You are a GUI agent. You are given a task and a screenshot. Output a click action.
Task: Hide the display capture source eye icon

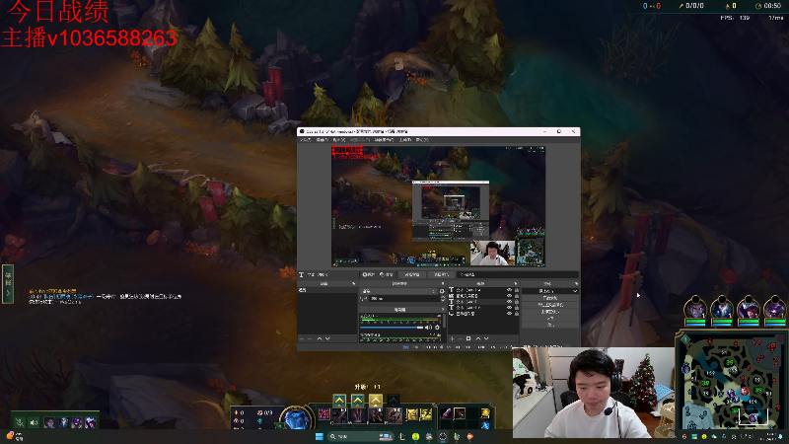click(x=509, y=313)
